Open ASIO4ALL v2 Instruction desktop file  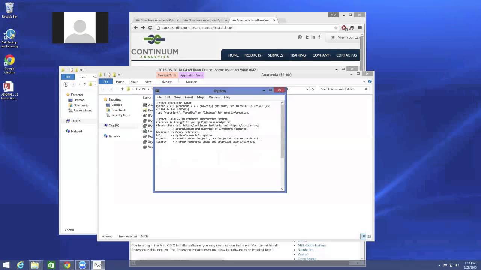click(9, 91)
